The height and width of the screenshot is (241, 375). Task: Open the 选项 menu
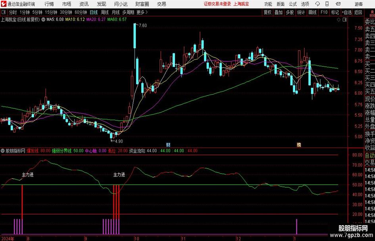pos(305,4)
